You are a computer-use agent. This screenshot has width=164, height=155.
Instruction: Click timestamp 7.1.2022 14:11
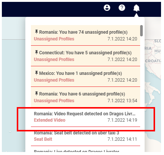click(122, 139)
